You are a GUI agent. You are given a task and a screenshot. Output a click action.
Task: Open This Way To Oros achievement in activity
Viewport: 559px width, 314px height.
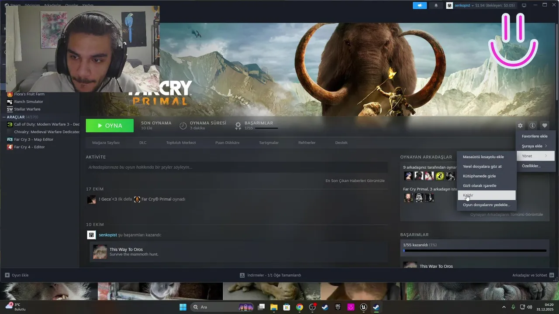coord(126,249)
